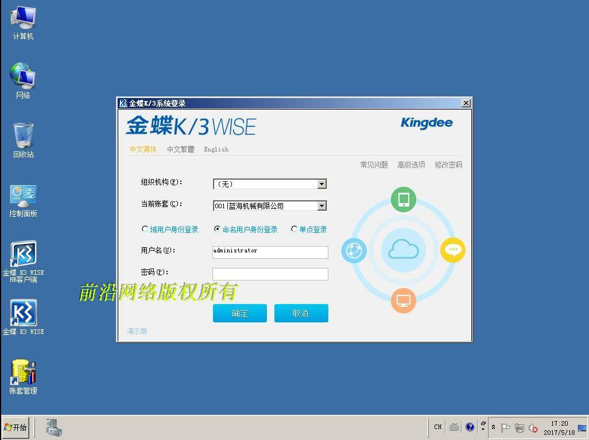The image size is (589, 440).
Task: Click the 修改密码 link
Action: (448, 165)
